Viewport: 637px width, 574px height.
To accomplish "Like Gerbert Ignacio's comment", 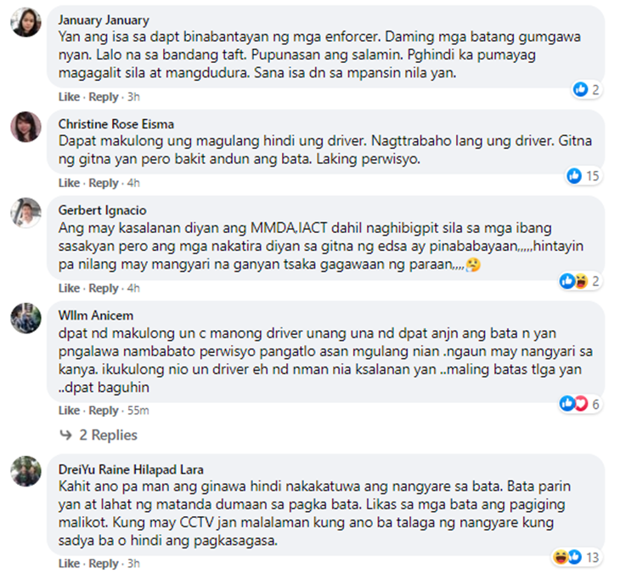I will (x=69, y=288).
